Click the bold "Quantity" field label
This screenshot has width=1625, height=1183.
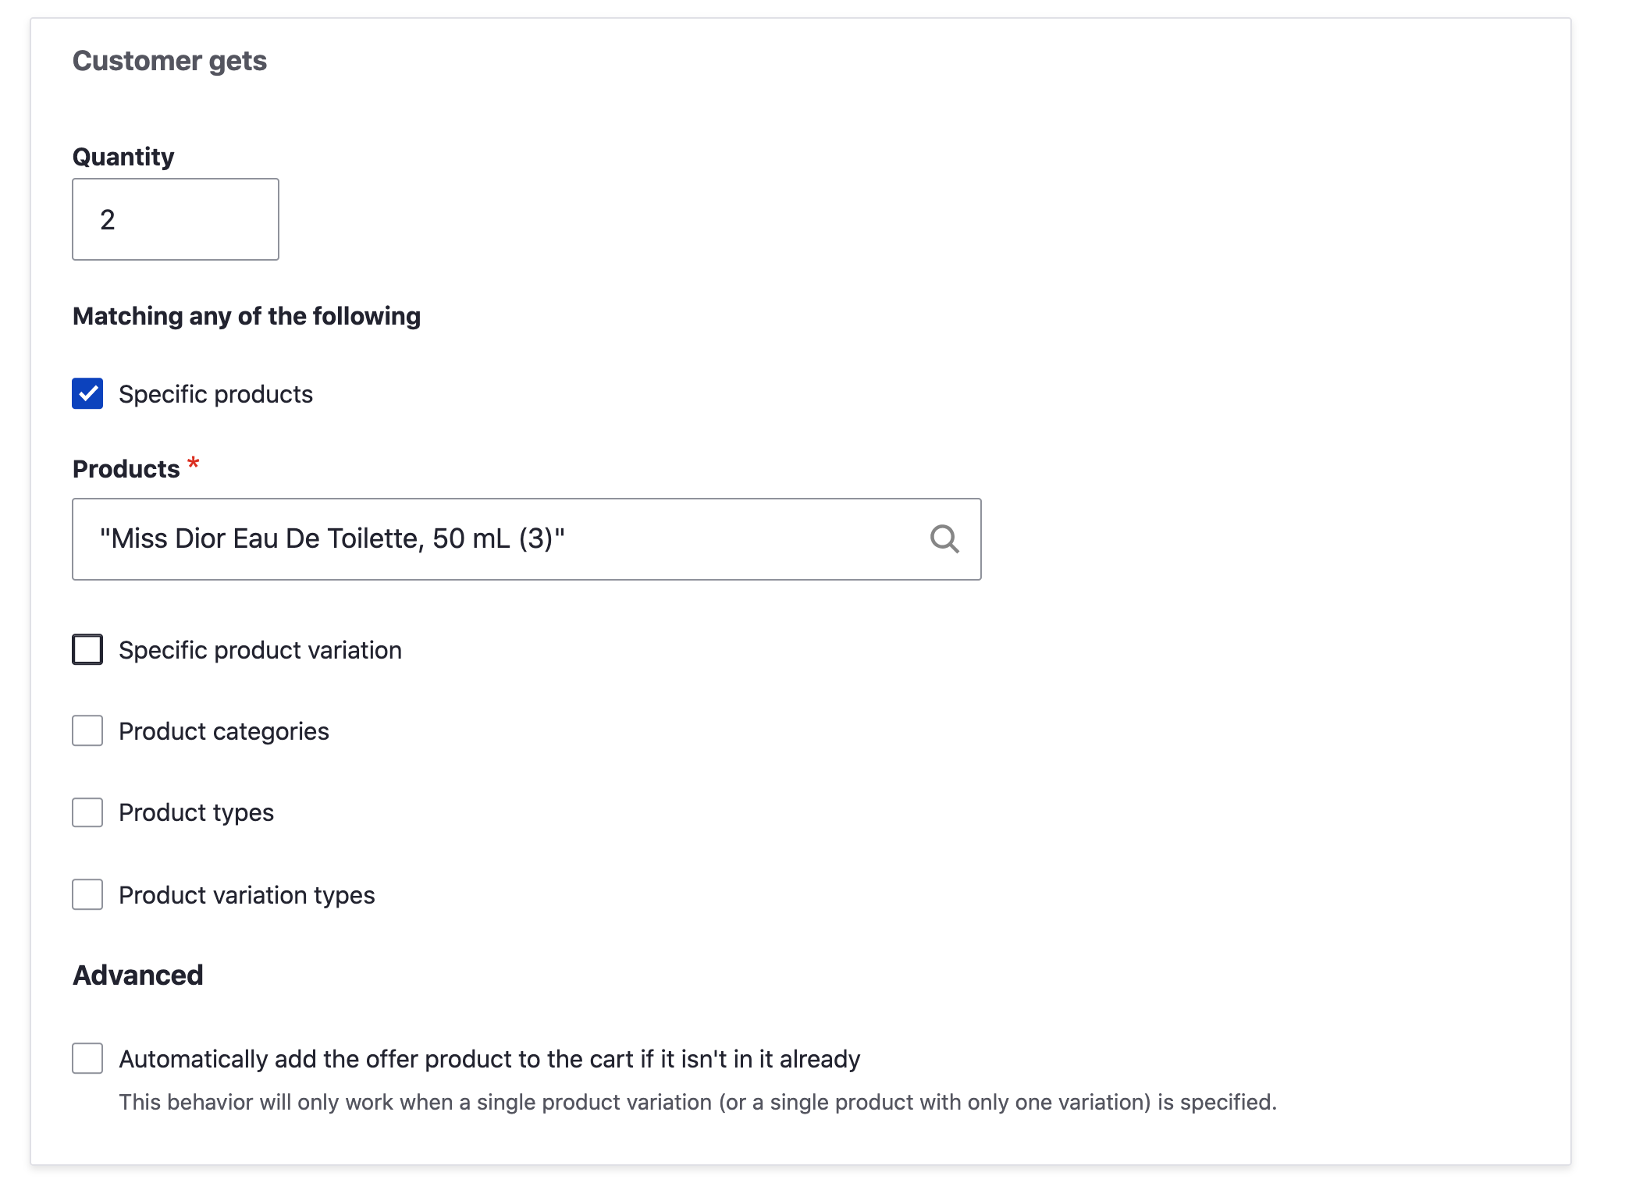point(123,157)
